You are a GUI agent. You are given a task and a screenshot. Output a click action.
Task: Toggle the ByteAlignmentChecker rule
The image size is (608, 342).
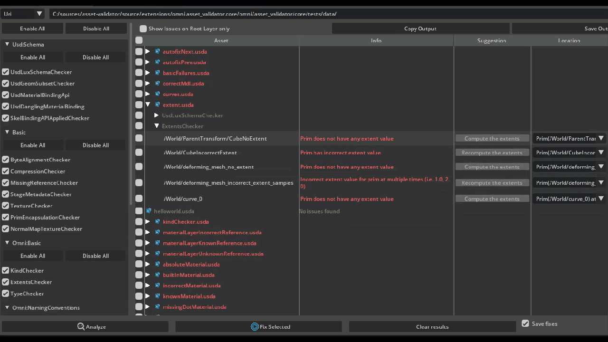pos(6,160)
